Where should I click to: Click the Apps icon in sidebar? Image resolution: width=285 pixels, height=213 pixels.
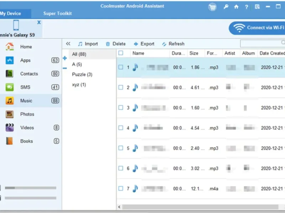pyautogui.click(x=10, y=60)
